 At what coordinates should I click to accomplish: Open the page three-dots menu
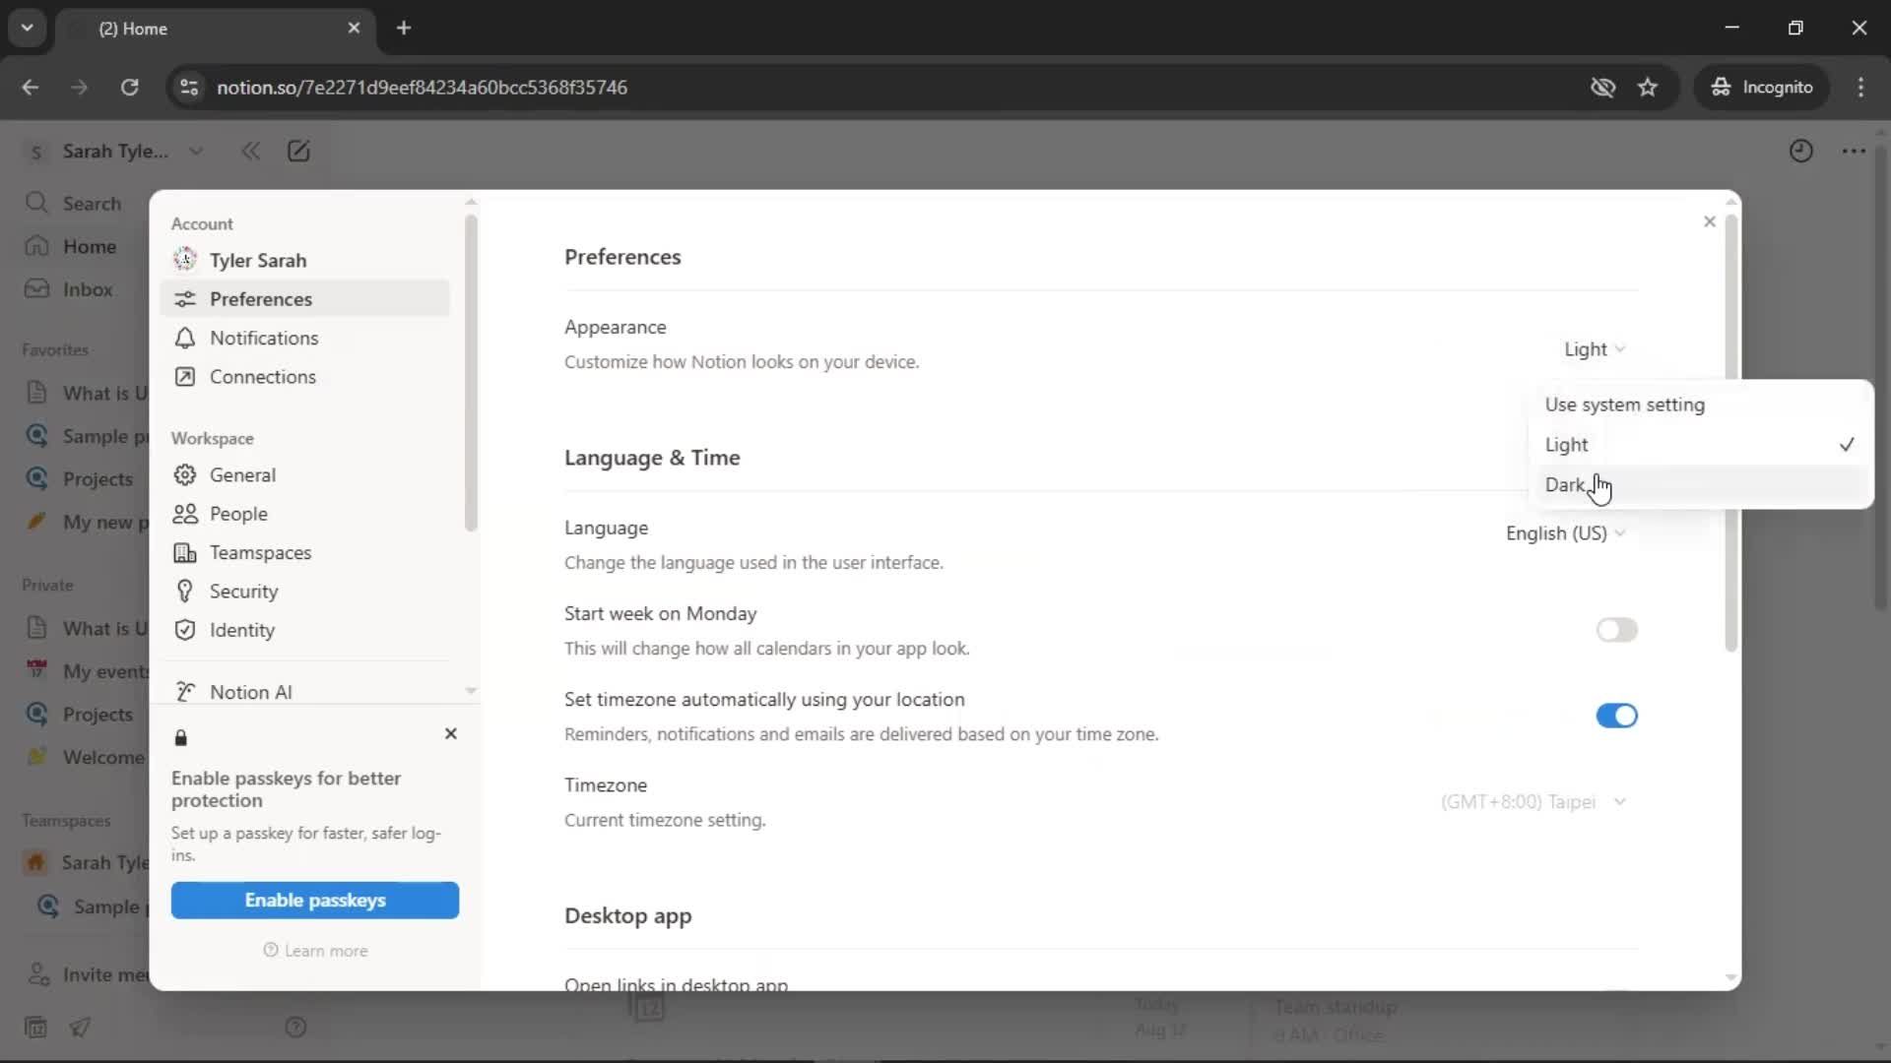point(1854,151)
